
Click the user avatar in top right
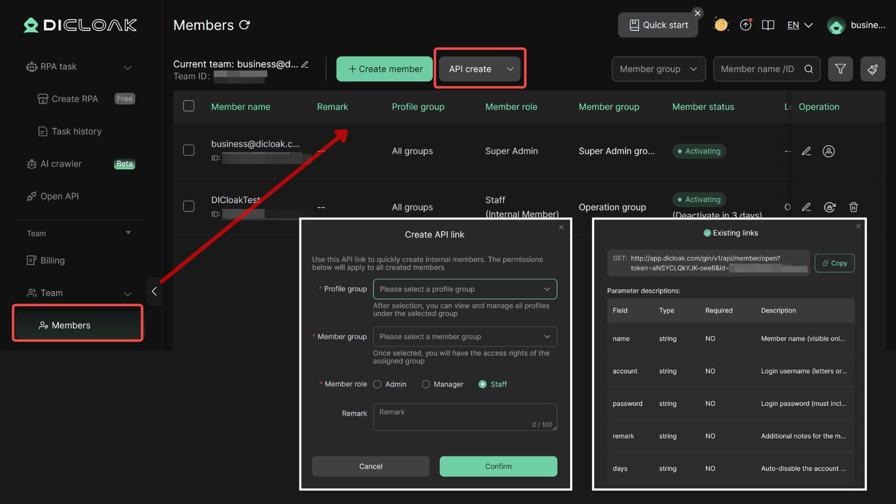[836, 25]
